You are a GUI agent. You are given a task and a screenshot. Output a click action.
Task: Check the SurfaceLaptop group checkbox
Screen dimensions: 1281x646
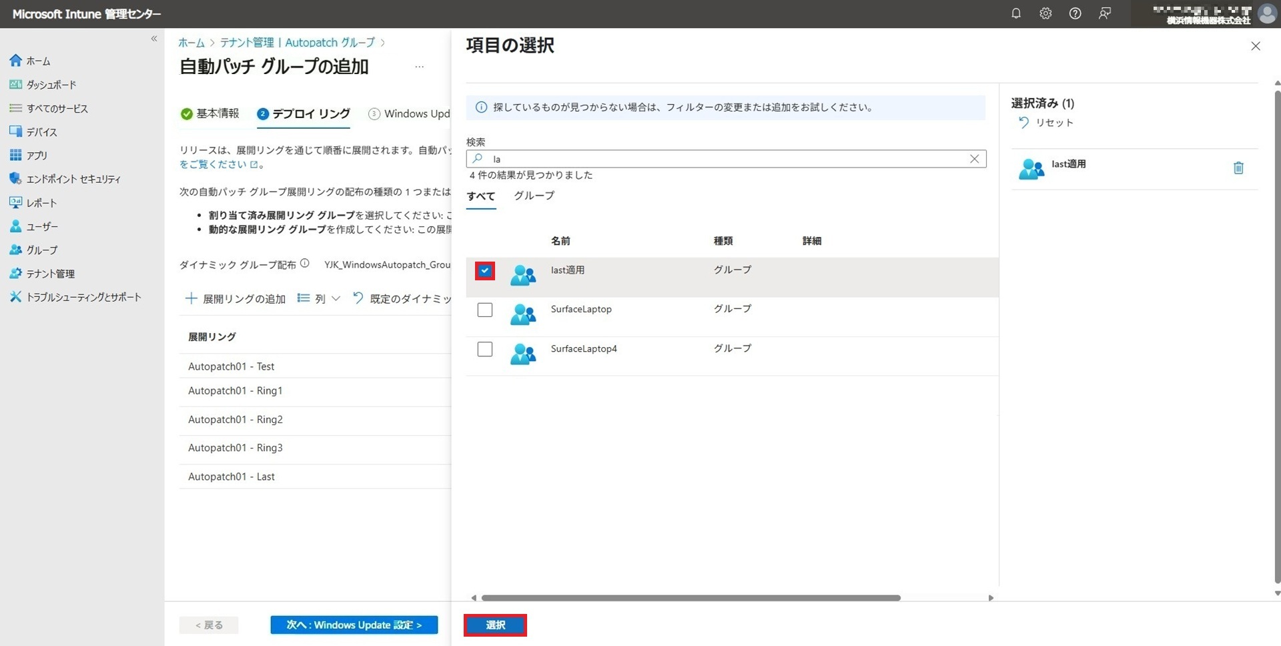click(485, 310)
